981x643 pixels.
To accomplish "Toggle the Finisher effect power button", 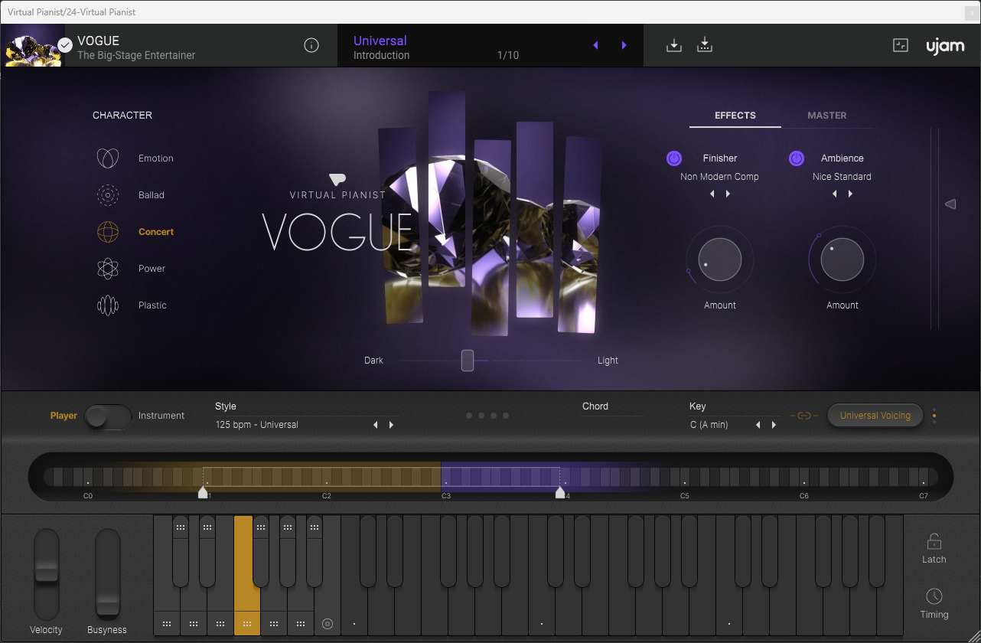I will [674, 158].
